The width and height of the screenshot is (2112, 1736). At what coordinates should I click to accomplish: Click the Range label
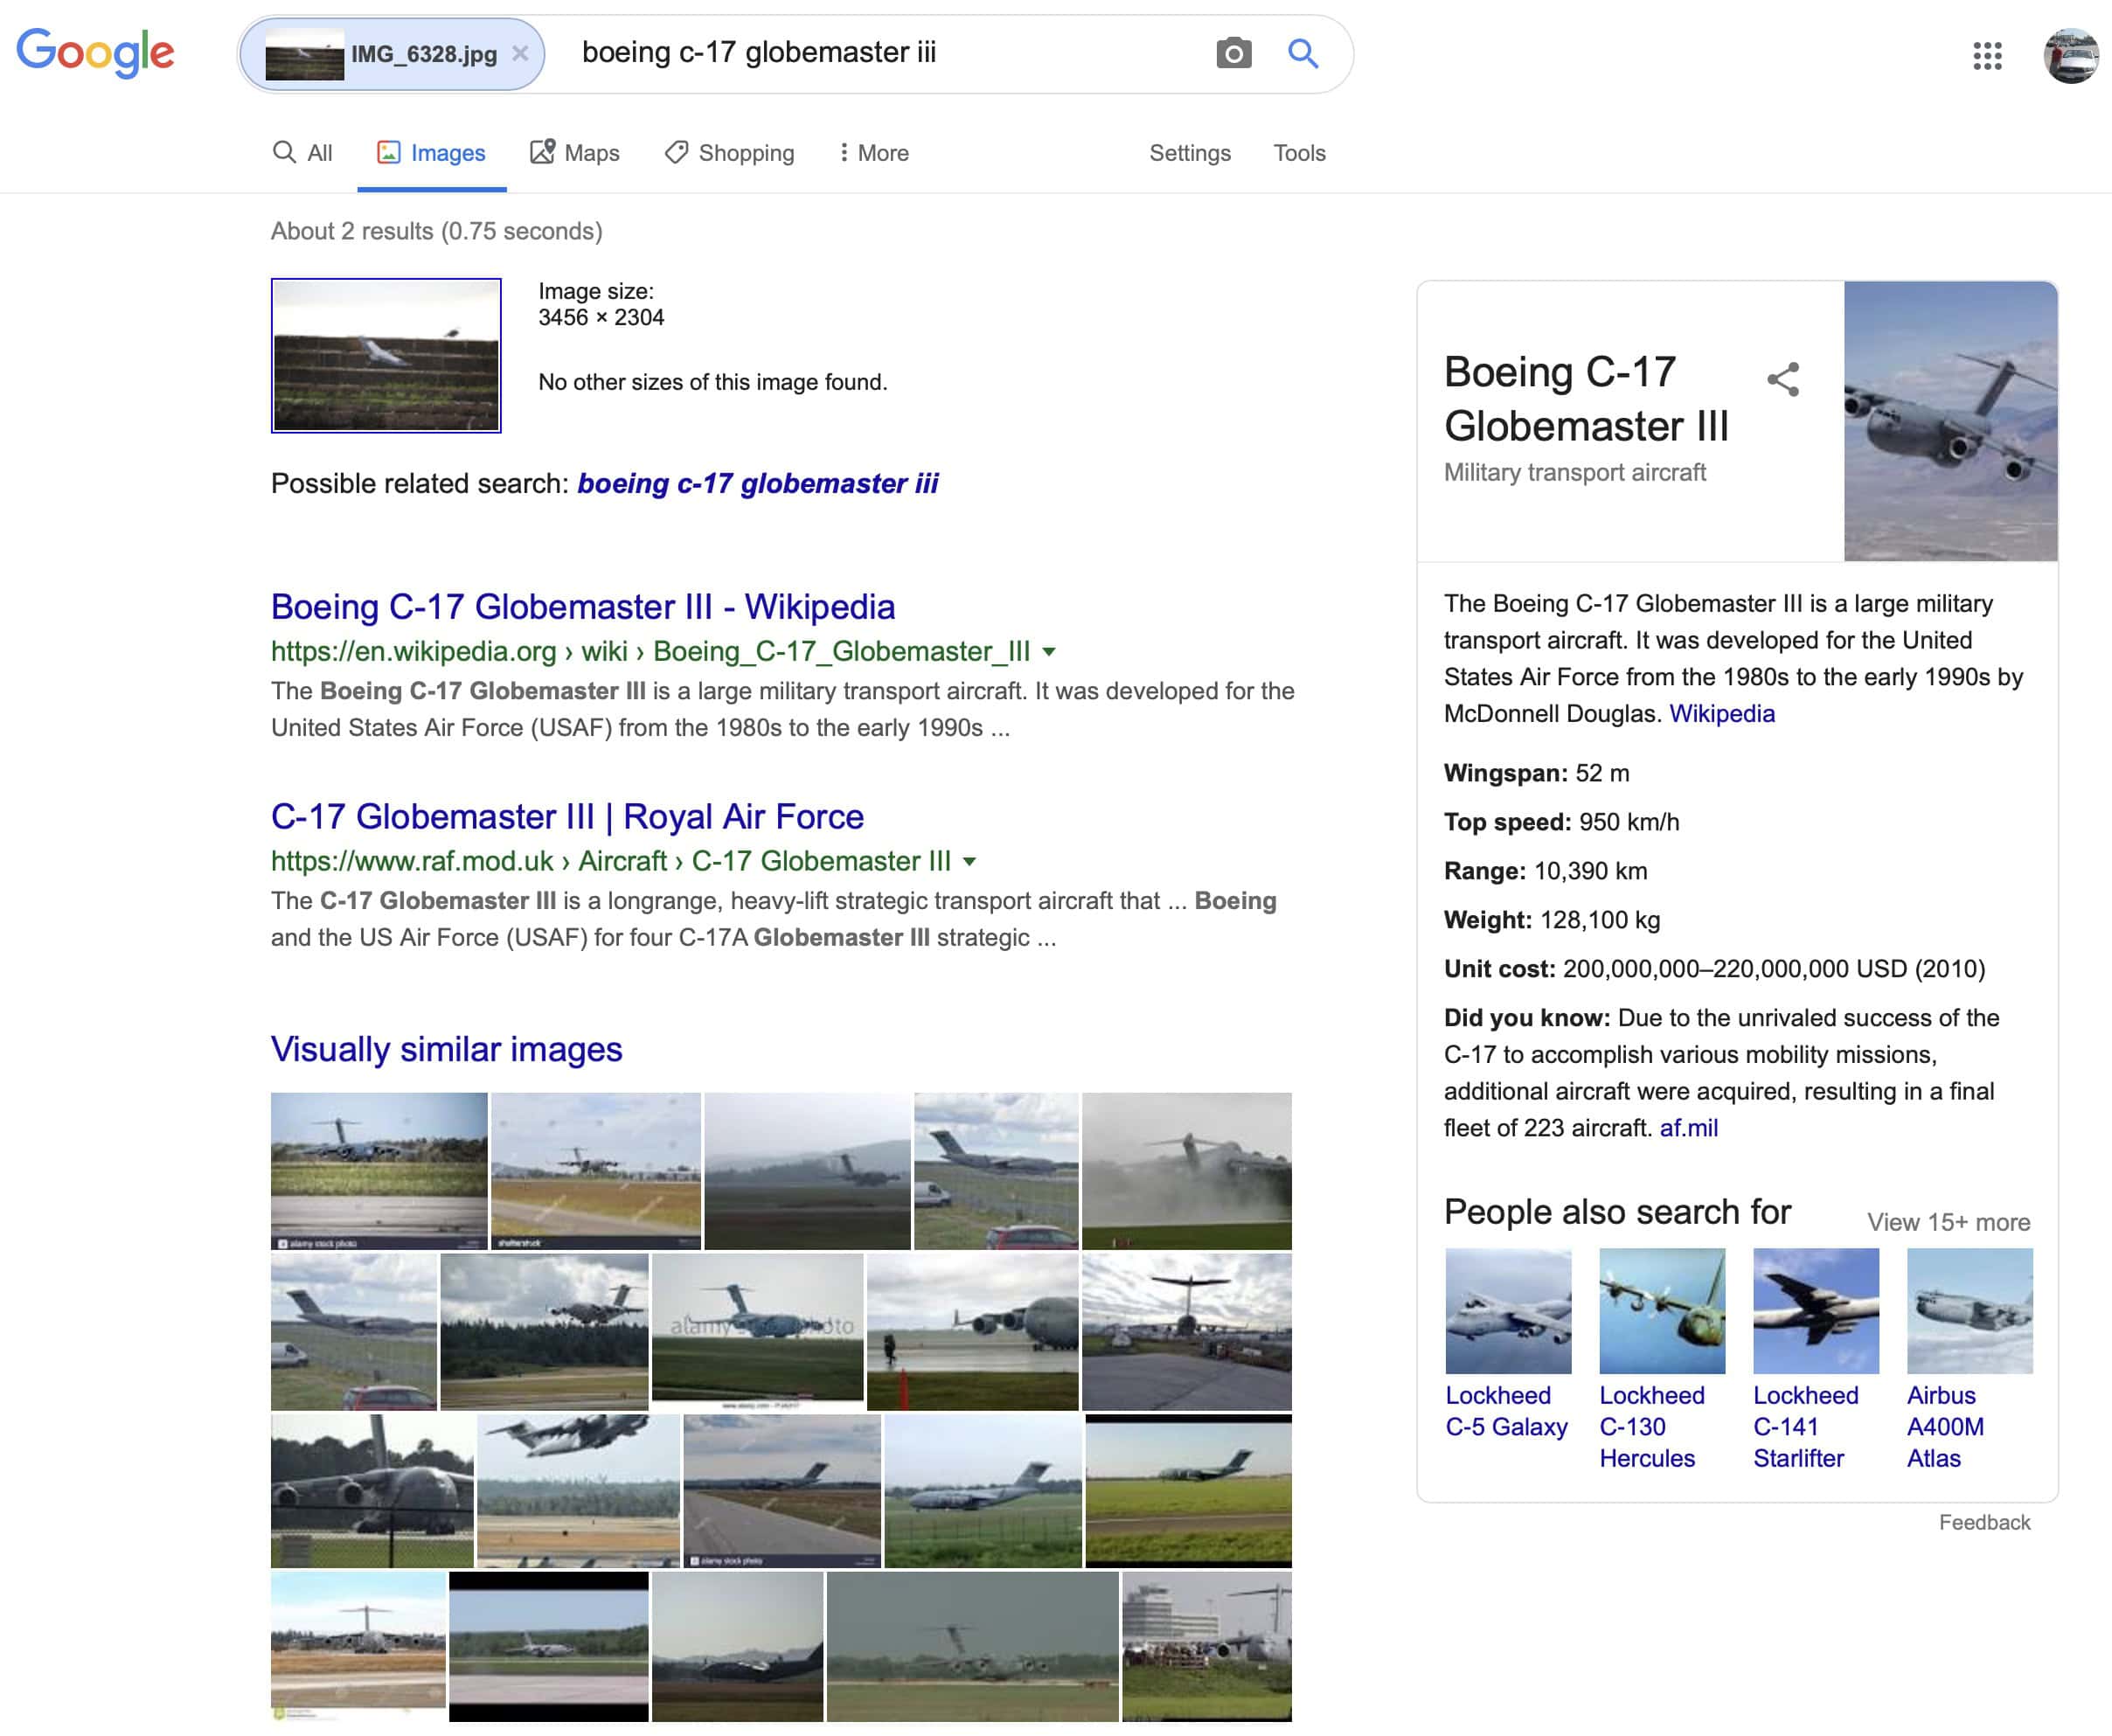(1485, 871)
